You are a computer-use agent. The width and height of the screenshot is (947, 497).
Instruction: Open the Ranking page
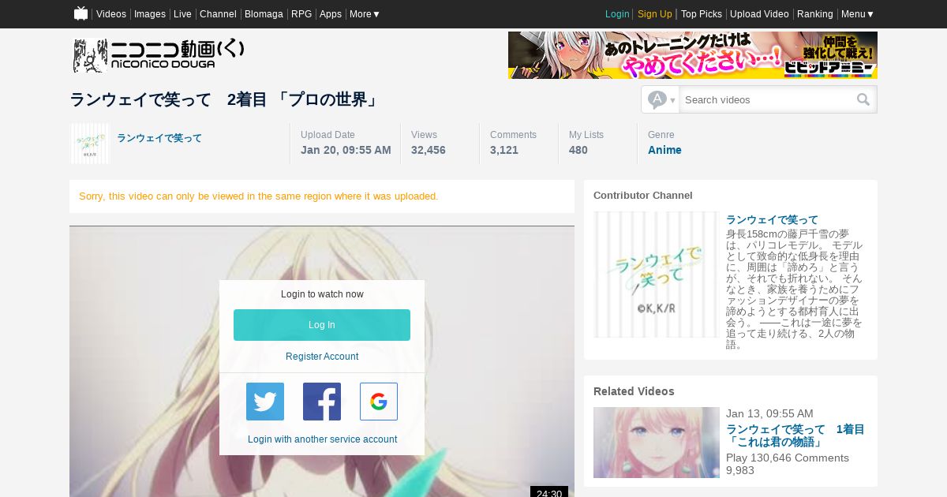[x=815, y=14]
